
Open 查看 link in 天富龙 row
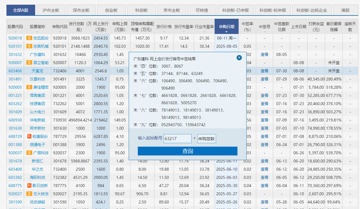point(264,71)
